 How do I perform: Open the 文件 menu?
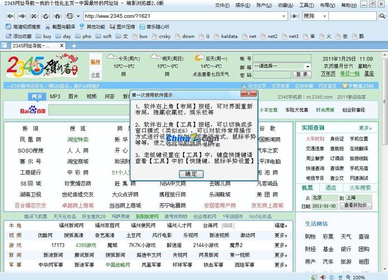pos(222,5)
